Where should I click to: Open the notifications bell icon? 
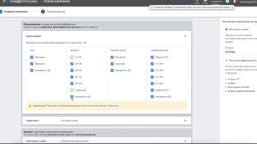[x=235, y=1]
